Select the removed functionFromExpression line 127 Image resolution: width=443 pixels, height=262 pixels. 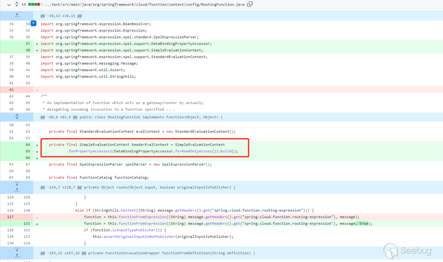coord(221,217)
